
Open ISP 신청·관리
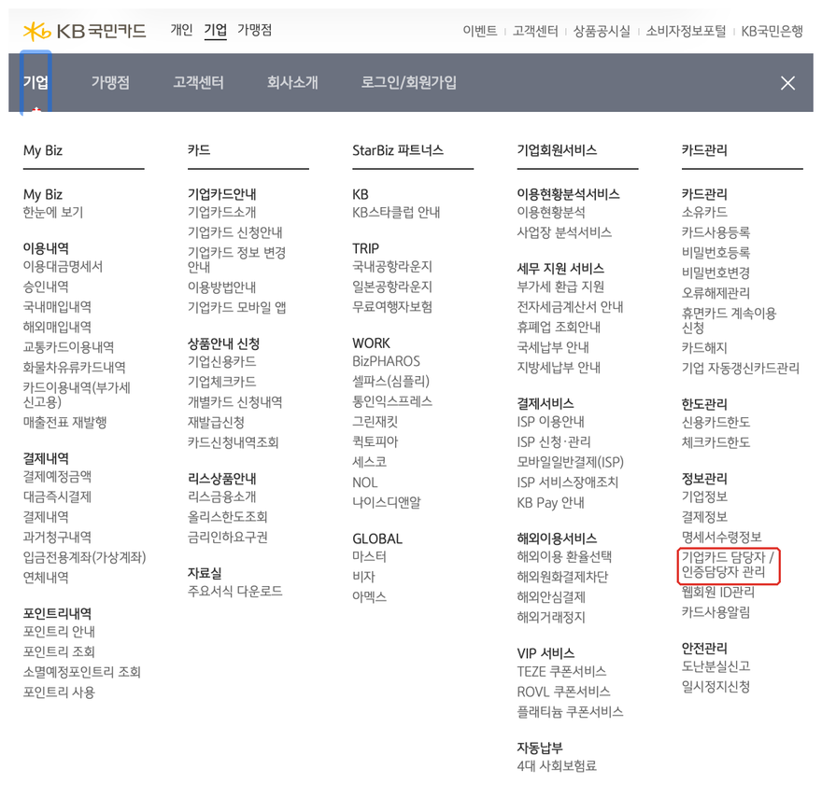[x=554, y=442]
